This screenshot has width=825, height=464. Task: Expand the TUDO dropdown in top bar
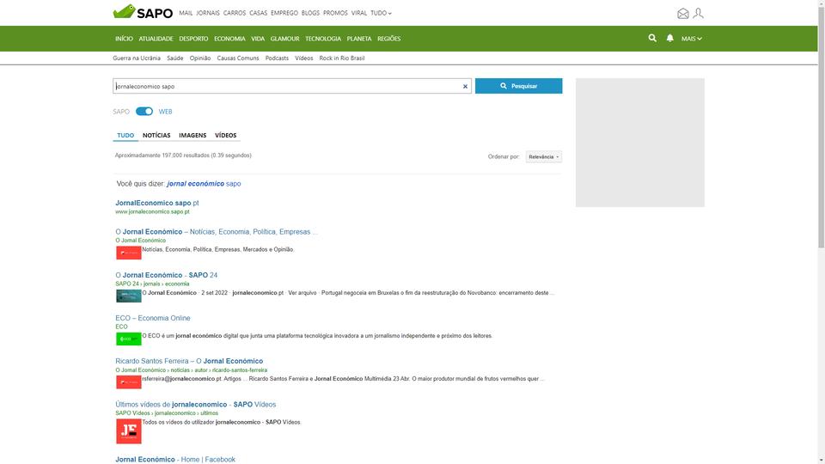pyautogui.click(x=381, y=13)
